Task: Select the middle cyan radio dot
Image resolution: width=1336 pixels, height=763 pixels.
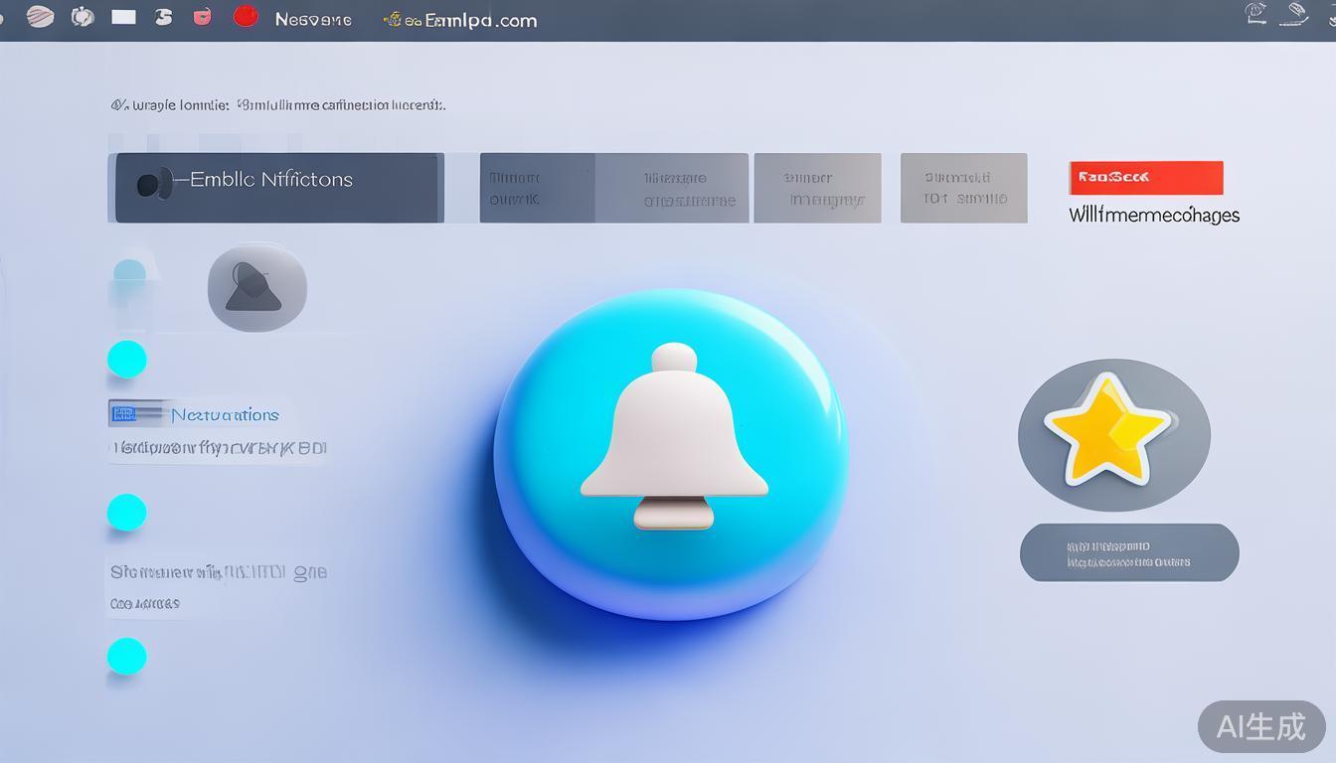Action: (126, 513)
